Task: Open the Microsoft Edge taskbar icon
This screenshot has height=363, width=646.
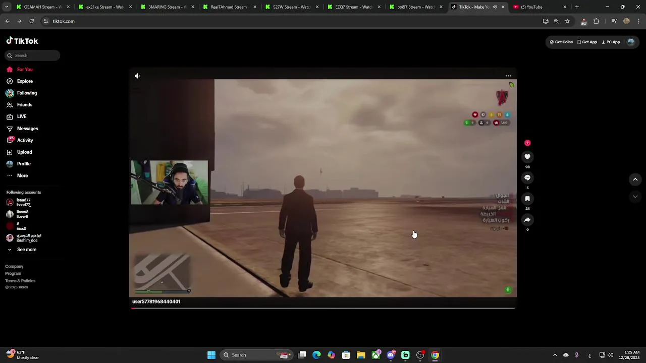Action: click(316, 355)
